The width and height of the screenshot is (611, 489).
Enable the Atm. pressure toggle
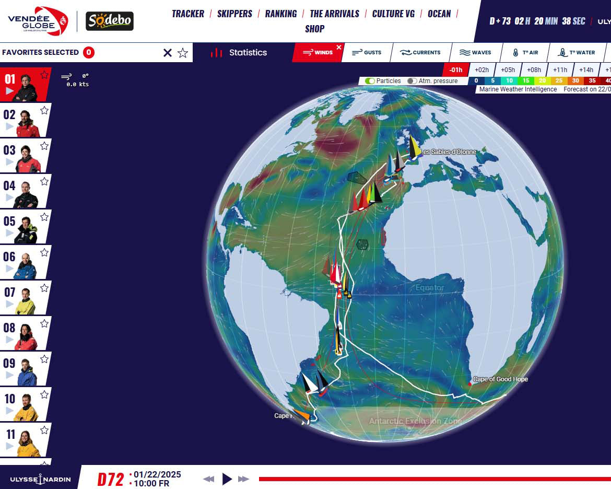tap(412, 81)
